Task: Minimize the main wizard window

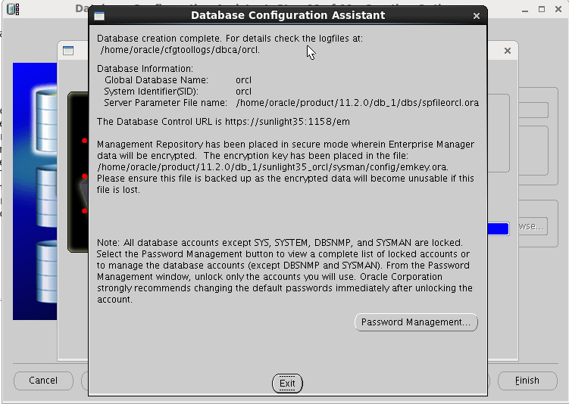Action: pyautogui.click(x=525, y=9)
